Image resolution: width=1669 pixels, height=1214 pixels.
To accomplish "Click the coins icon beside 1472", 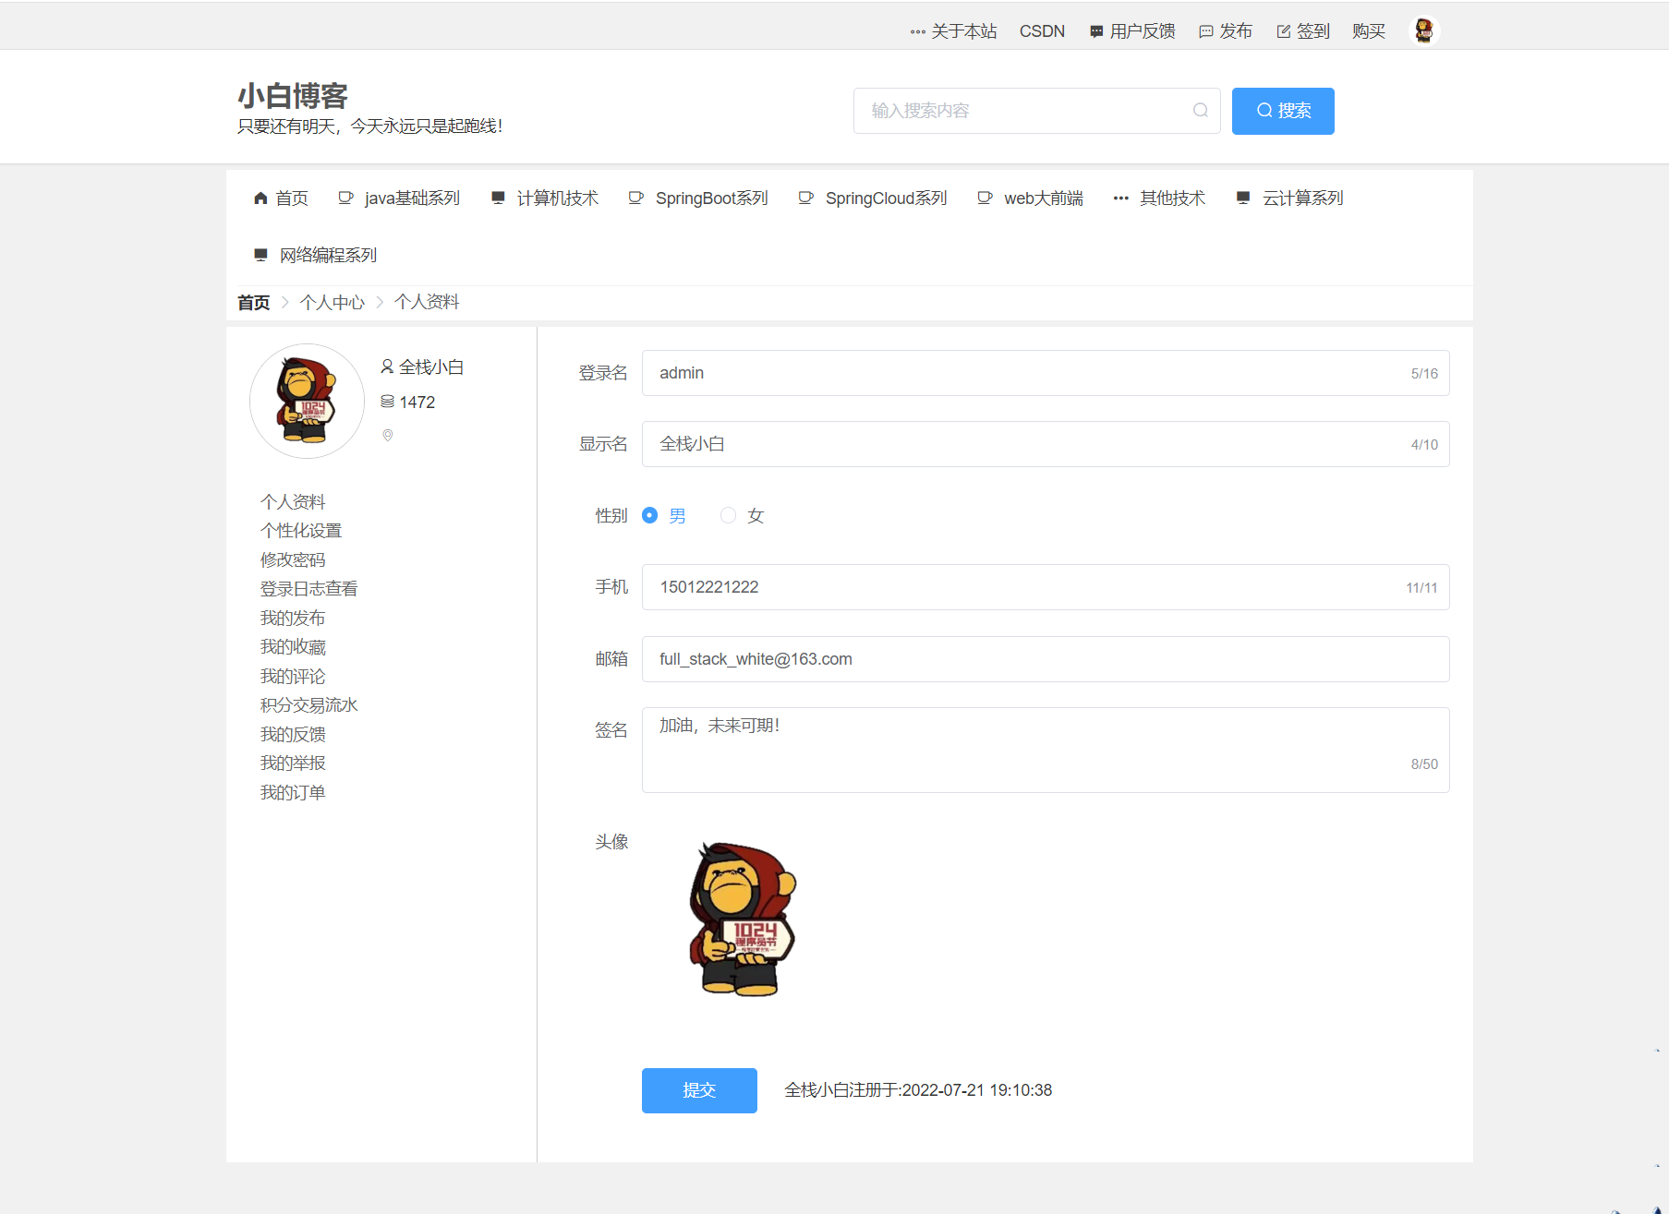I will coord(388,402).
